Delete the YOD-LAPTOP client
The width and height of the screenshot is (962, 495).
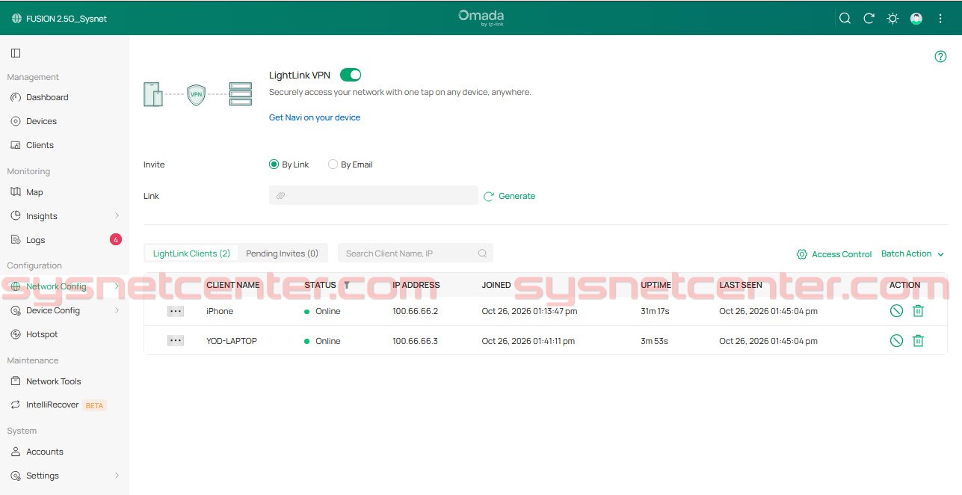pos(919,341)
